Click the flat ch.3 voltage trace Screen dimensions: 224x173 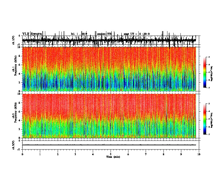109,145
